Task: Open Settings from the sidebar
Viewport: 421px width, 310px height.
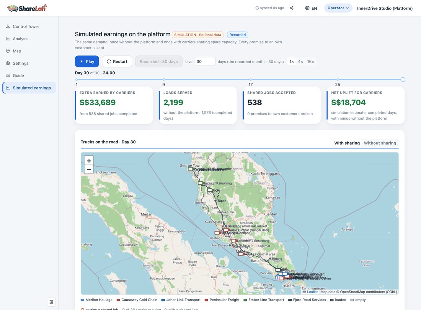Action: [x=29, y=64]
